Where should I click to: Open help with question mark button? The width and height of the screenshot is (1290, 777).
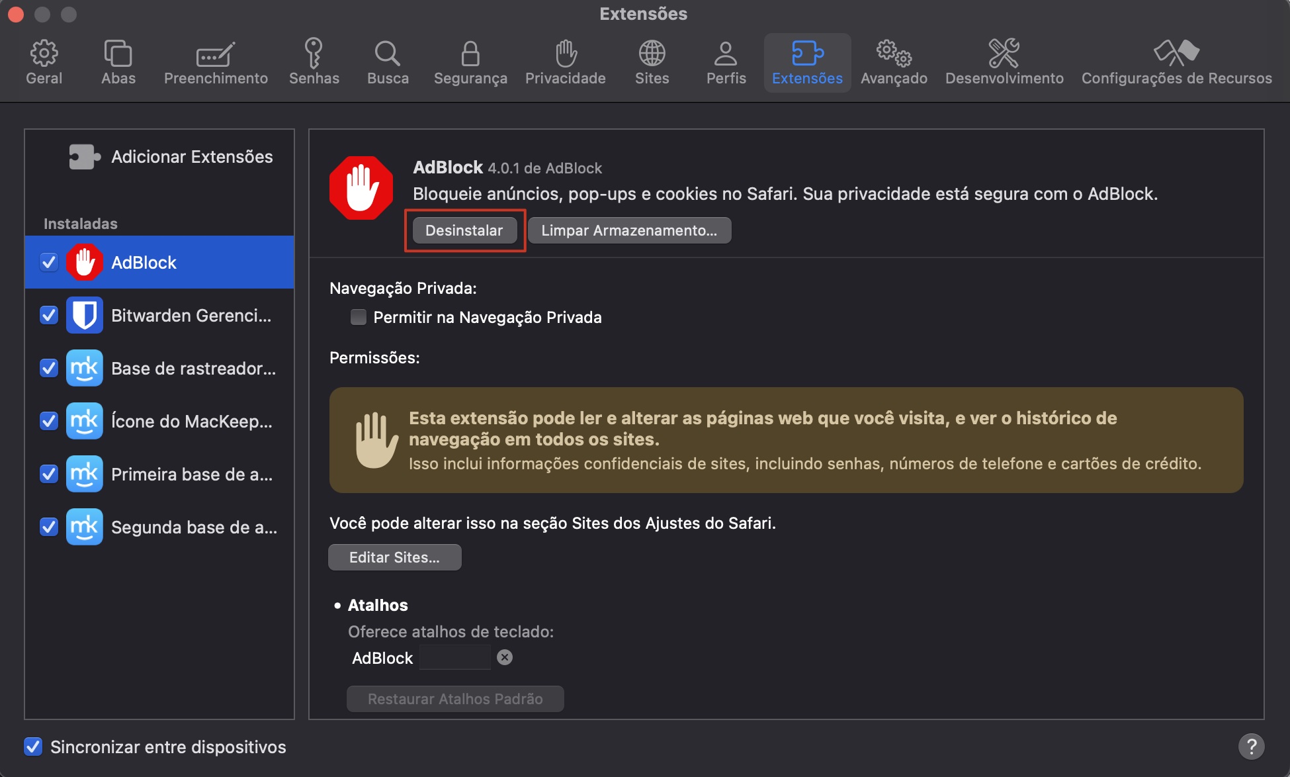tap(1251, 747)
